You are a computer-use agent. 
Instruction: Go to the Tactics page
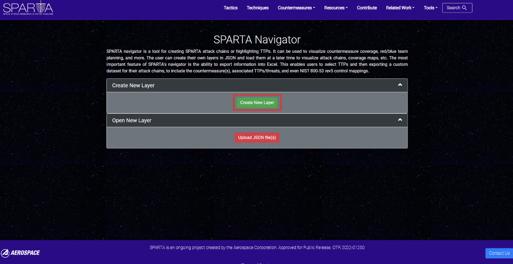[230, 8]
